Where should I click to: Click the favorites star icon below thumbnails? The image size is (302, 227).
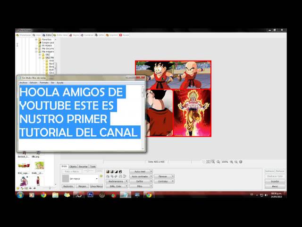(x=18, y=188)
